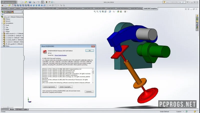Click the Print icon
The image size is (200, 113).
34,2
